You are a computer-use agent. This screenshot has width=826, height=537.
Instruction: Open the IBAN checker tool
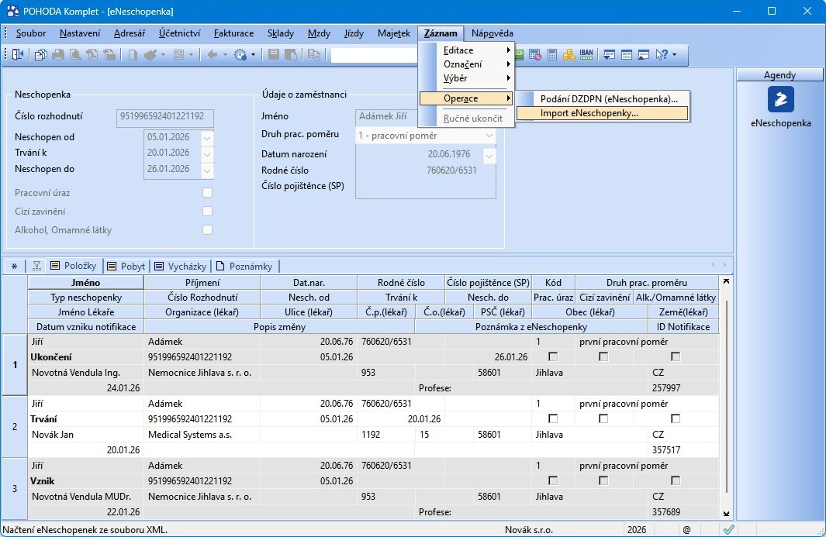pos(586,55)
